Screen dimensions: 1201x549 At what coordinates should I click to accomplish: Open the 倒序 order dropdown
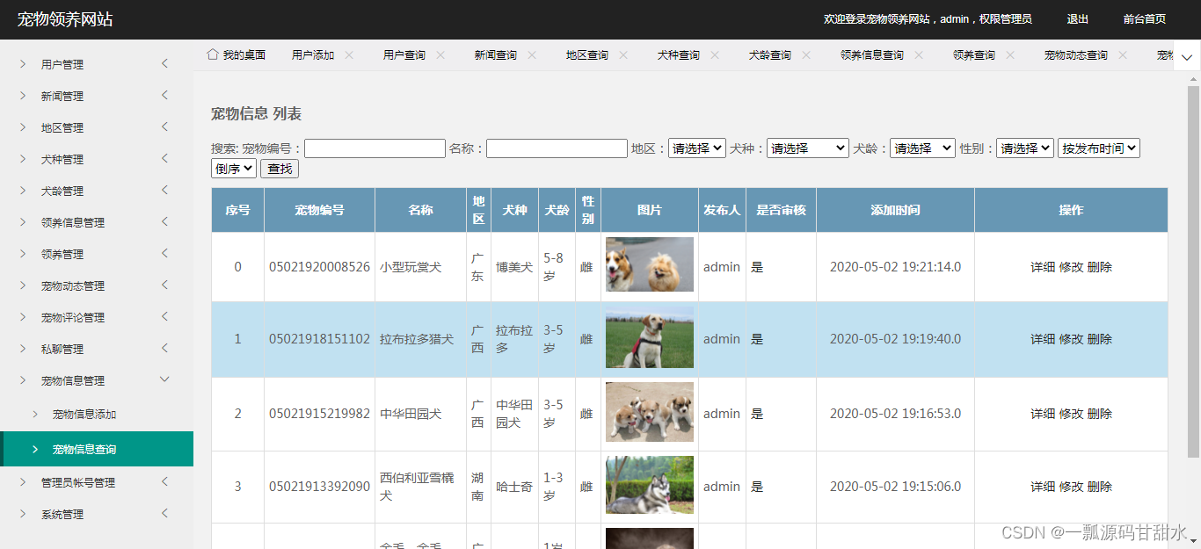click(234, 168)
